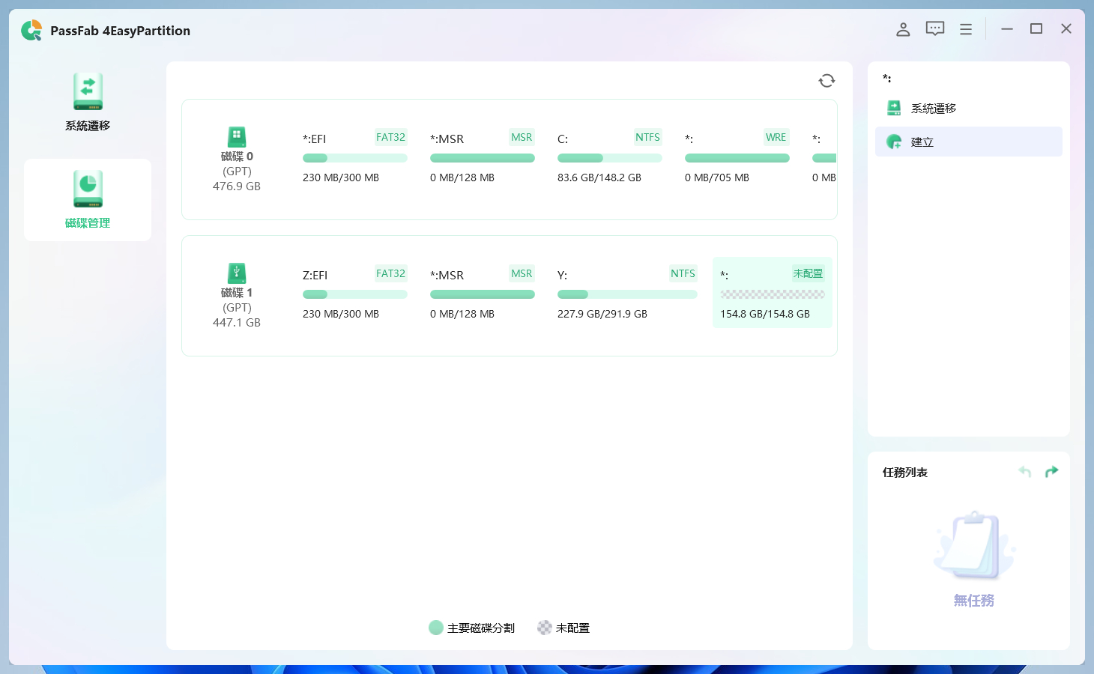Select the 磁碟管理 sidebar tab
1094x674 pixels.
[x=88, y=199]
